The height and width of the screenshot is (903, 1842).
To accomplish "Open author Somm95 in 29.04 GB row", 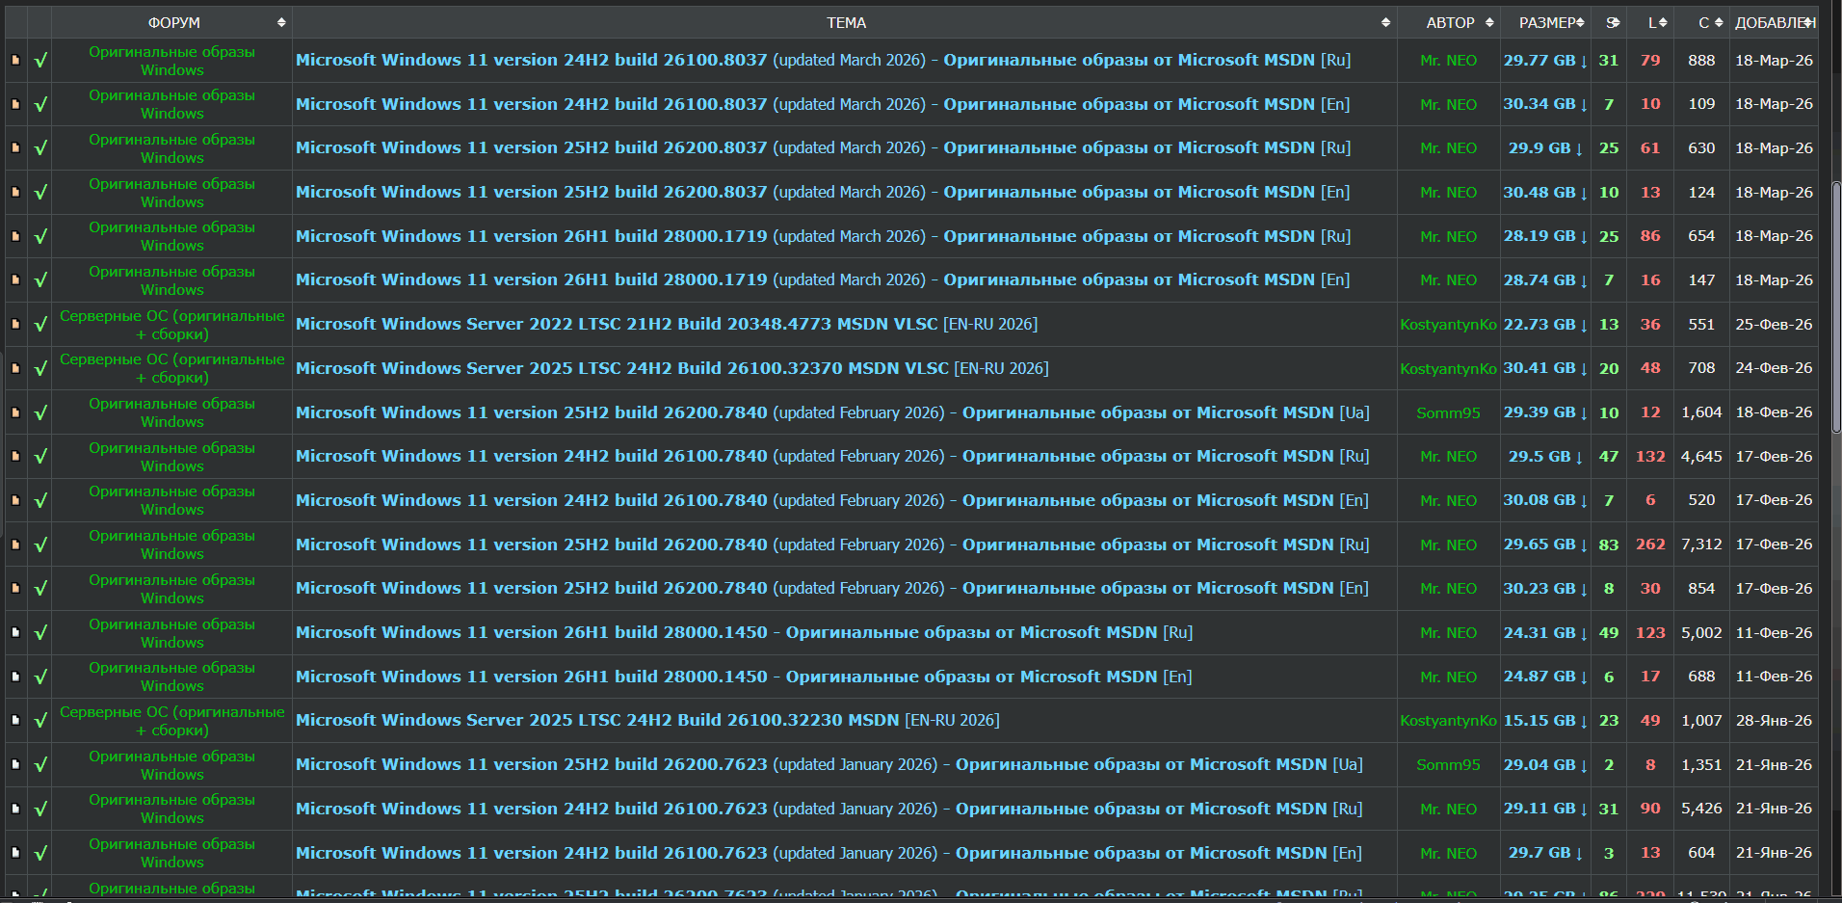I will (x=1448, y=764).
